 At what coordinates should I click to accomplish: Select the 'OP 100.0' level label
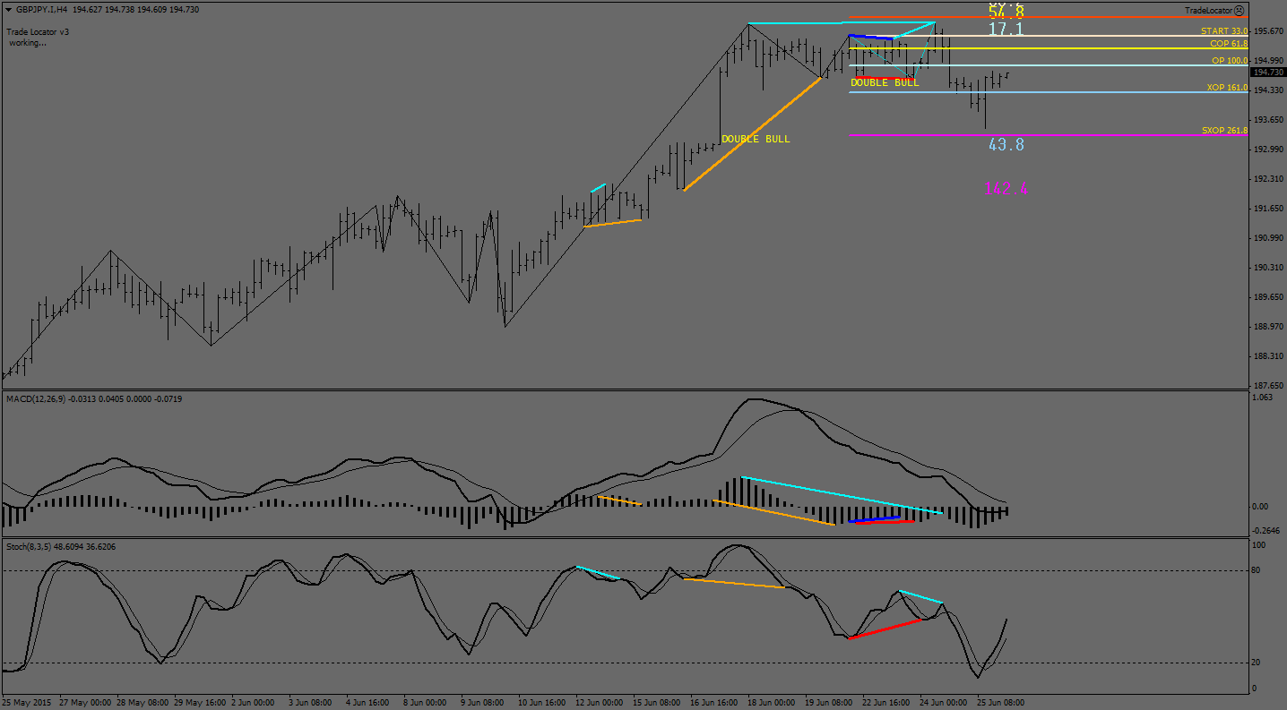pos(1230,61)
